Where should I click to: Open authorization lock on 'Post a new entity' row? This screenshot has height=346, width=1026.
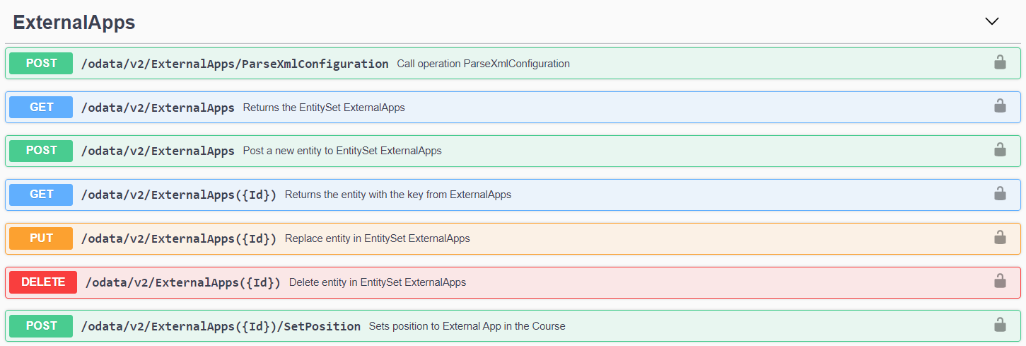[1000, 150]
